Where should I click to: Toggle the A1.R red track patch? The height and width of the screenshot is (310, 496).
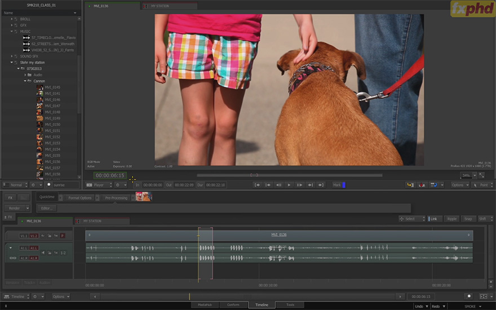click(34, 258)
